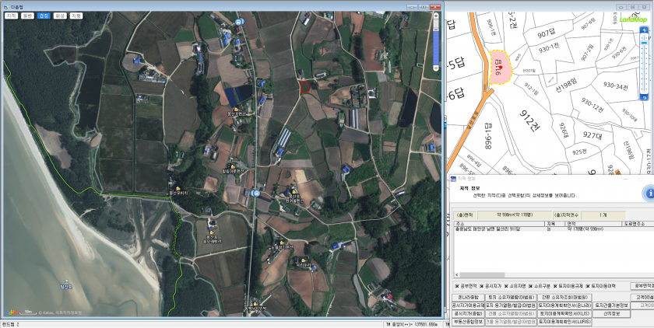Click the blue info icon in 지적 정보
Screen dimensions: 654x328
(x=649, y=193)
